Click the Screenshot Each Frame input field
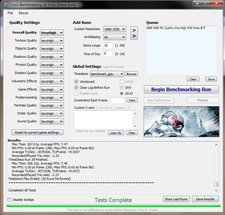The height and width of the screenshot is (215, 225). point(117,100)
